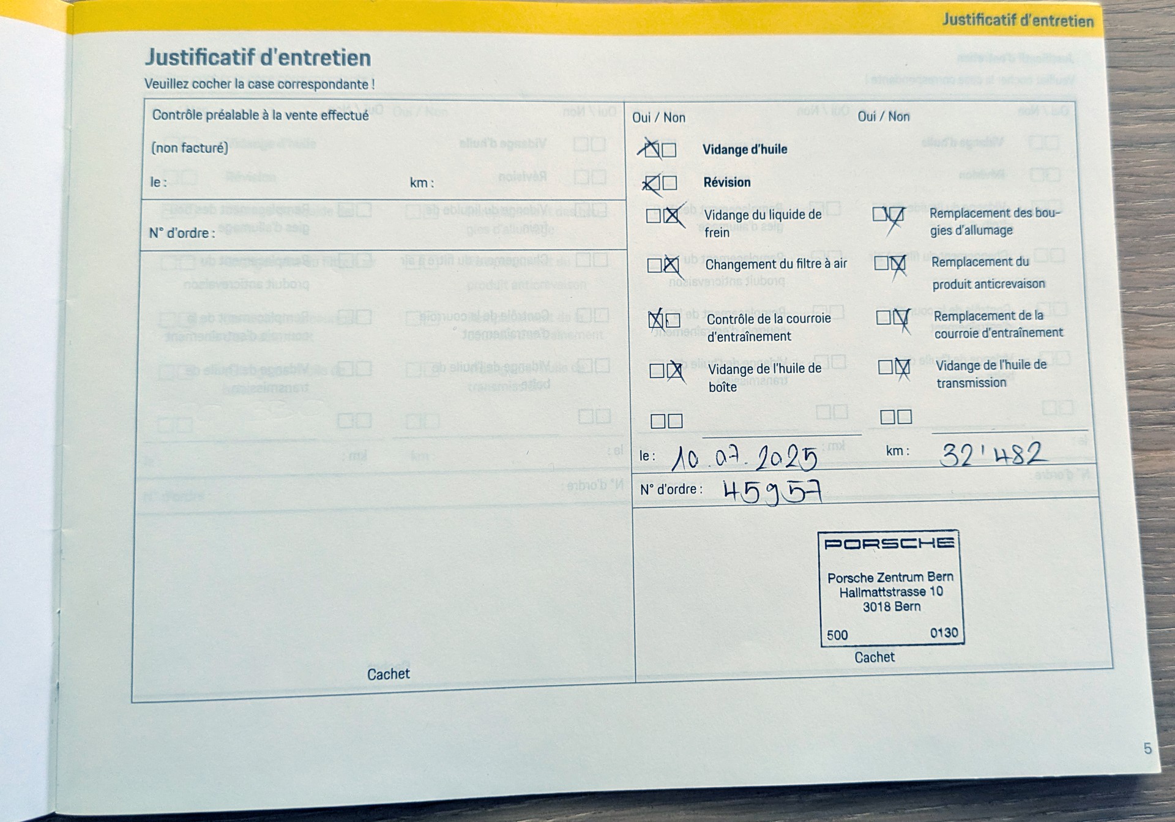Click the 'Contrôle préalable à la vente effectué' heading

(x=260, y=115)
